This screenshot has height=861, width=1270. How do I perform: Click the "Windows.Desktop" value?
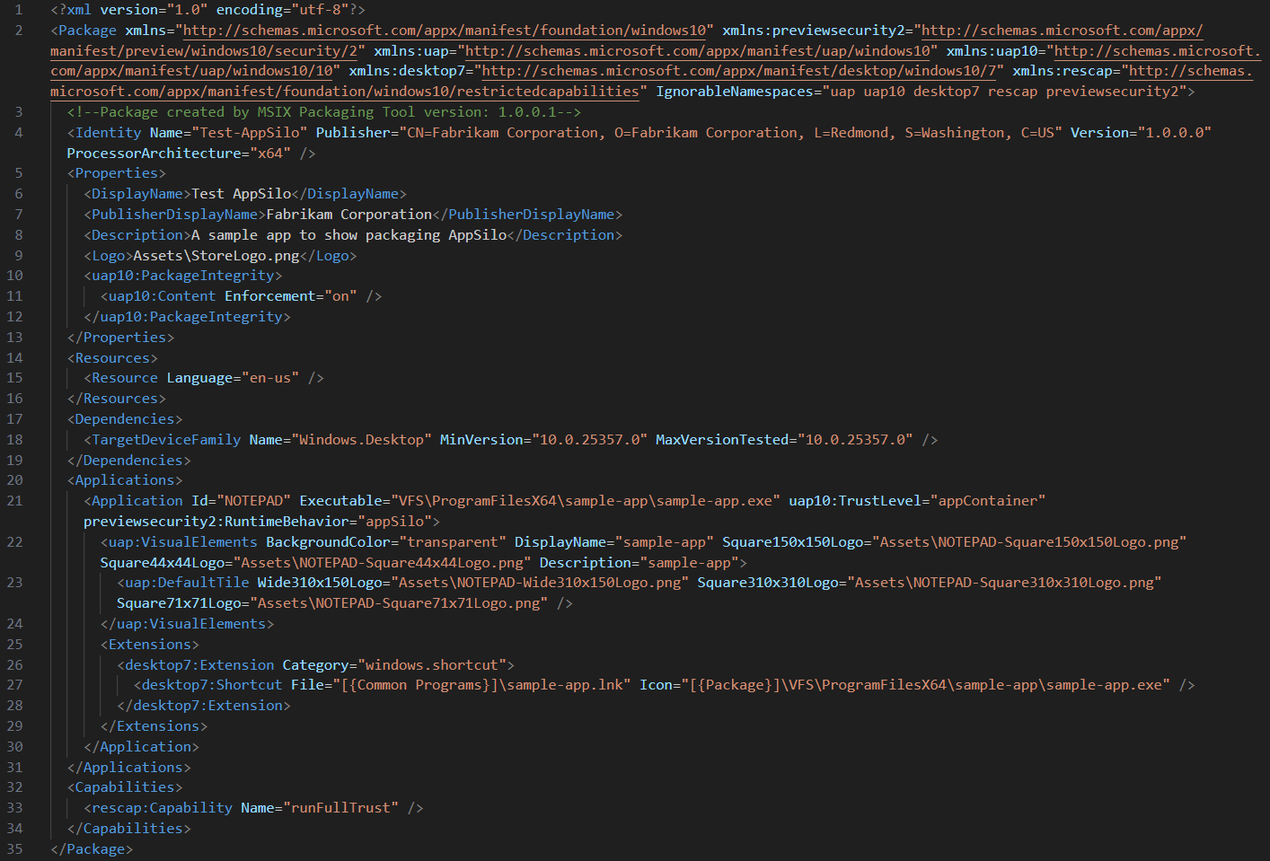click(x=361, y=440)
